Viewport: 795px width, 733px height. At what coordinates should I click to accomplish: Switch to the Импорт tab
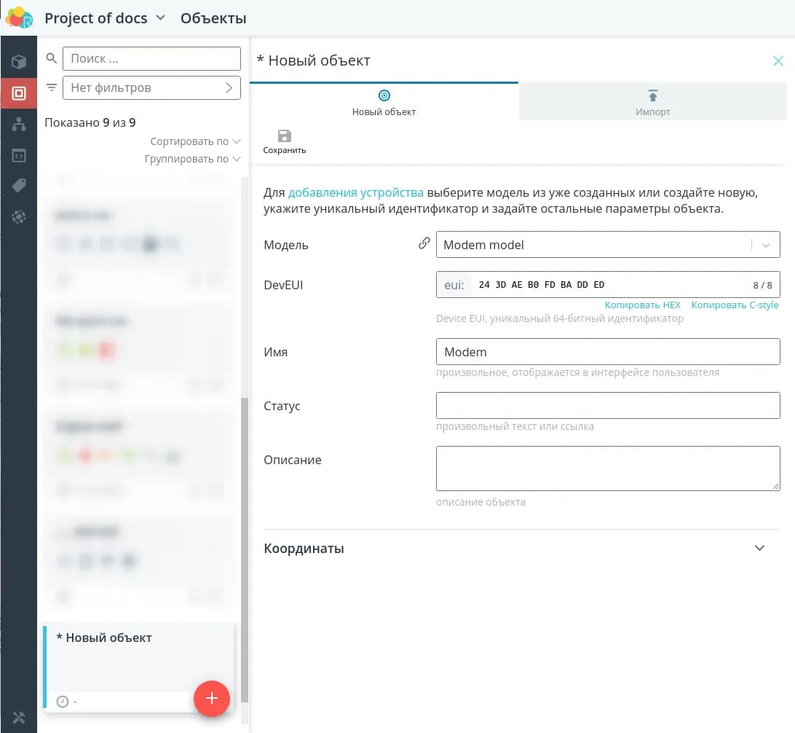click(652, 102)
